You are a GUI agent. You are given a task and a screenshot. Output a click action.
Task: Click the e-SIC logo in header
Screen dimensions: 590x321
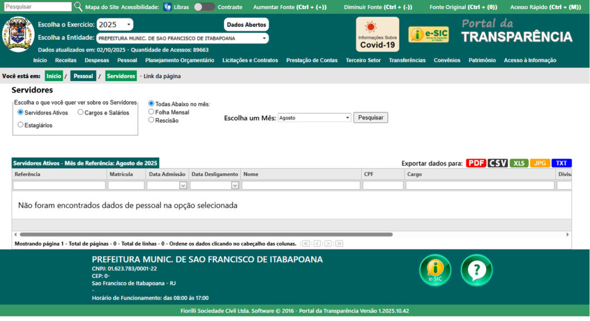pos(428,35)
